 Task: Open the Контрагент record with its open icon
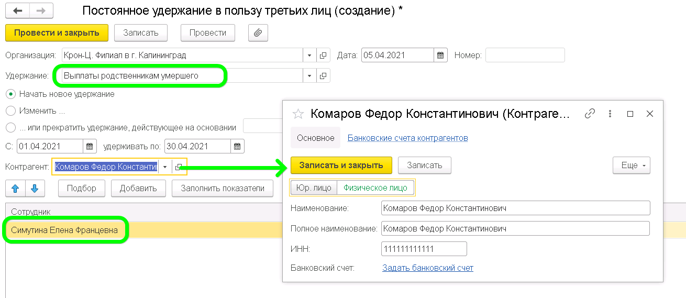(x=179, y=167)
